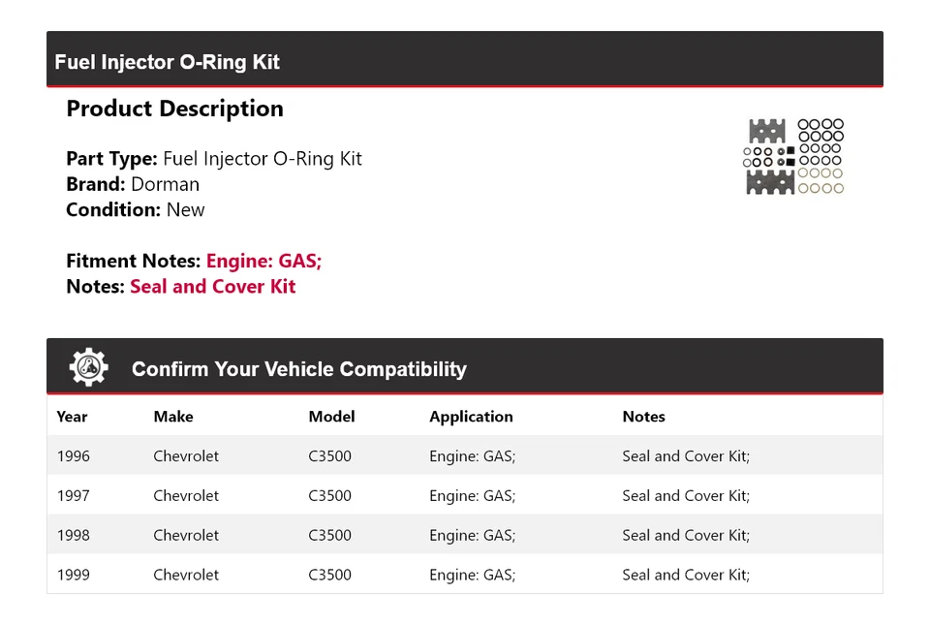Click the Make column header
This screenshot has width=930, height=625.
tap(173, 417)
